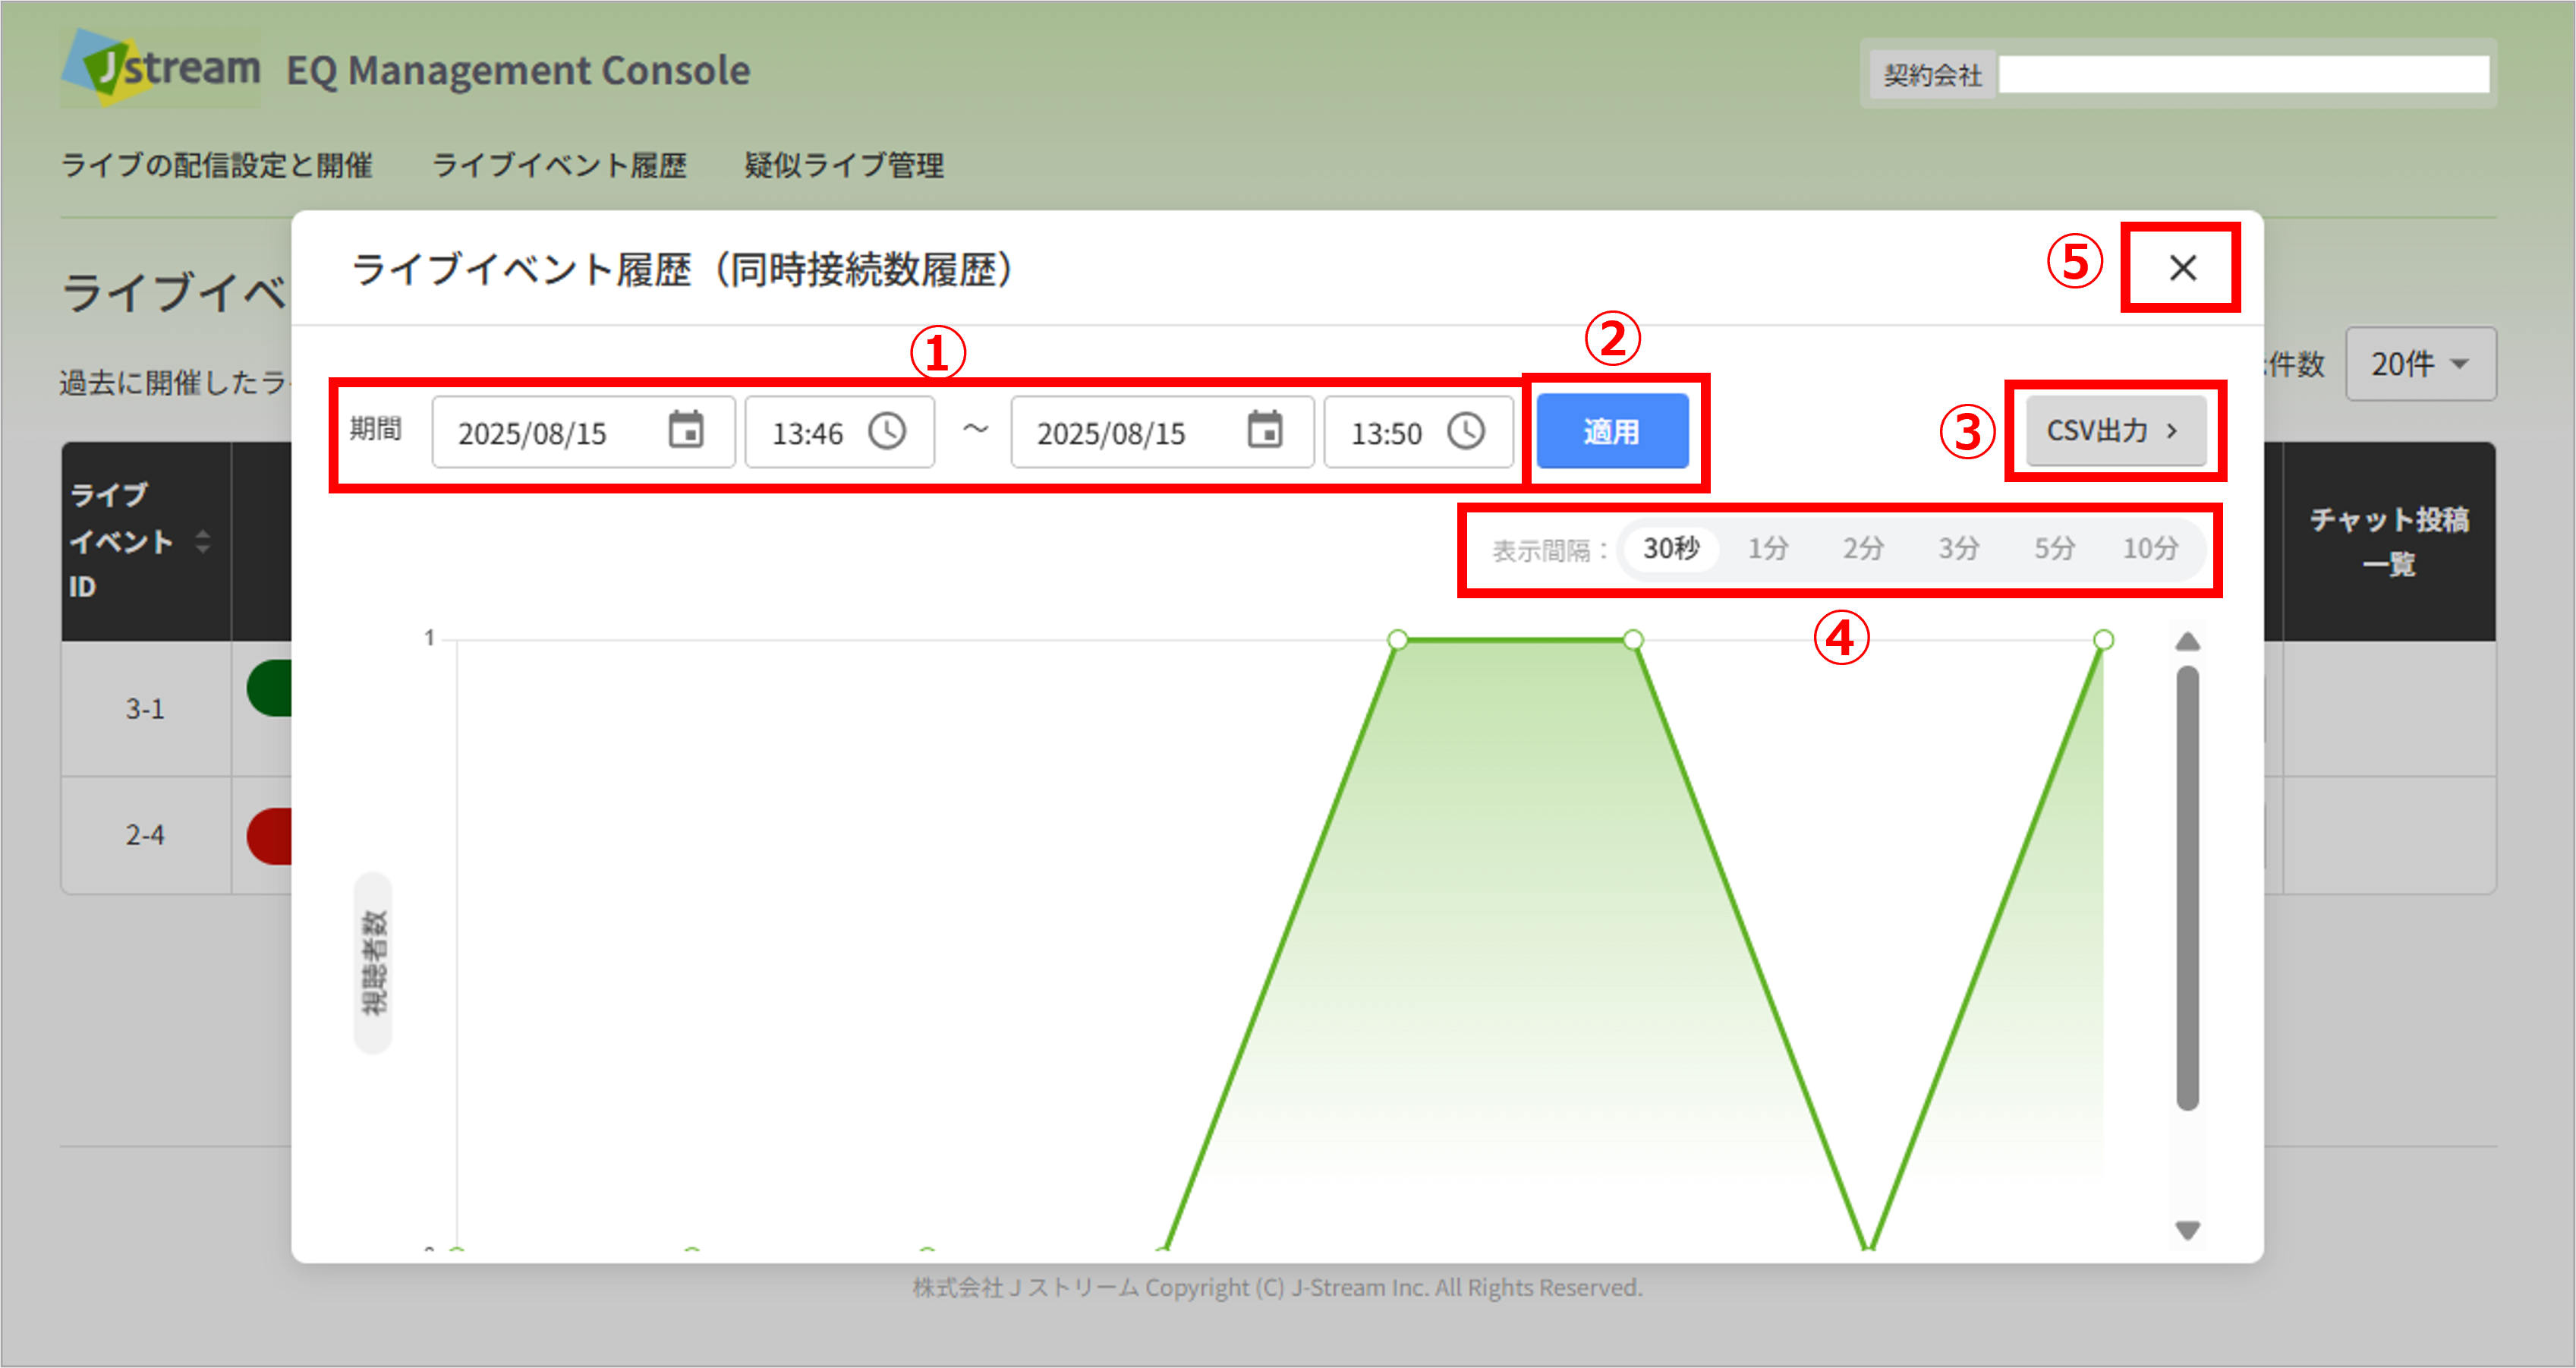
Task: Open the end date calendar picker icon
Action: click(x=1265, y=431)
